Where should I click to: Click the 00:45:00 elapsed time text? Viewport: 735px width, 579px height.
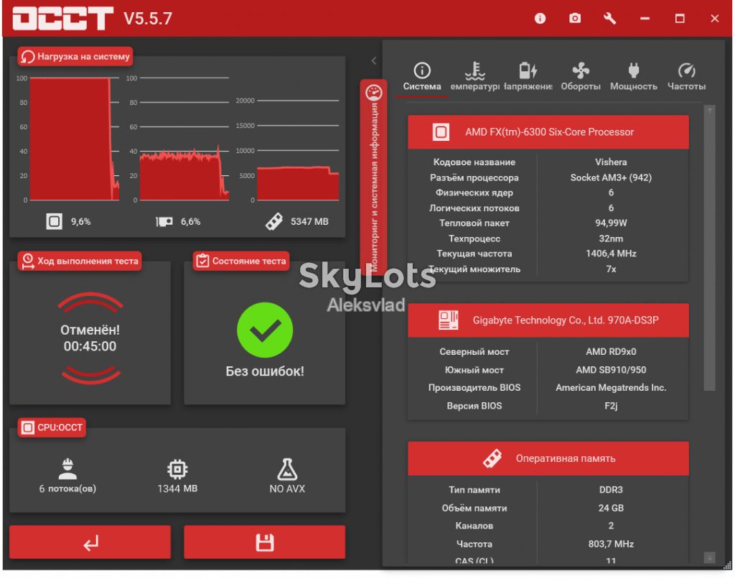click(x=90, y=346)
